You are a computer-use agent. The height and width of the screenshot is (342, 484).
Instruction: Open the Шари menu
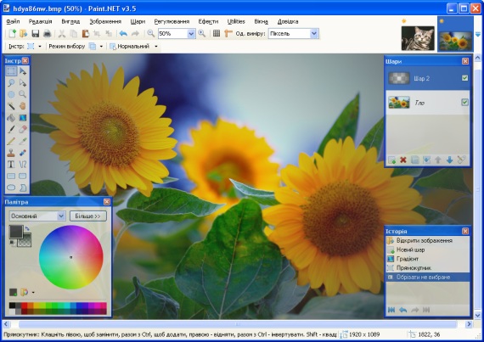click(x=138, y=21)
